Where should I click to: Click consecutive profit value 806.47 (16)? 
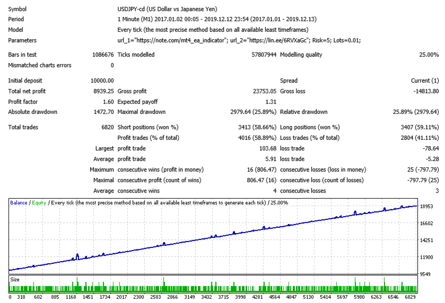click(261, 180)
